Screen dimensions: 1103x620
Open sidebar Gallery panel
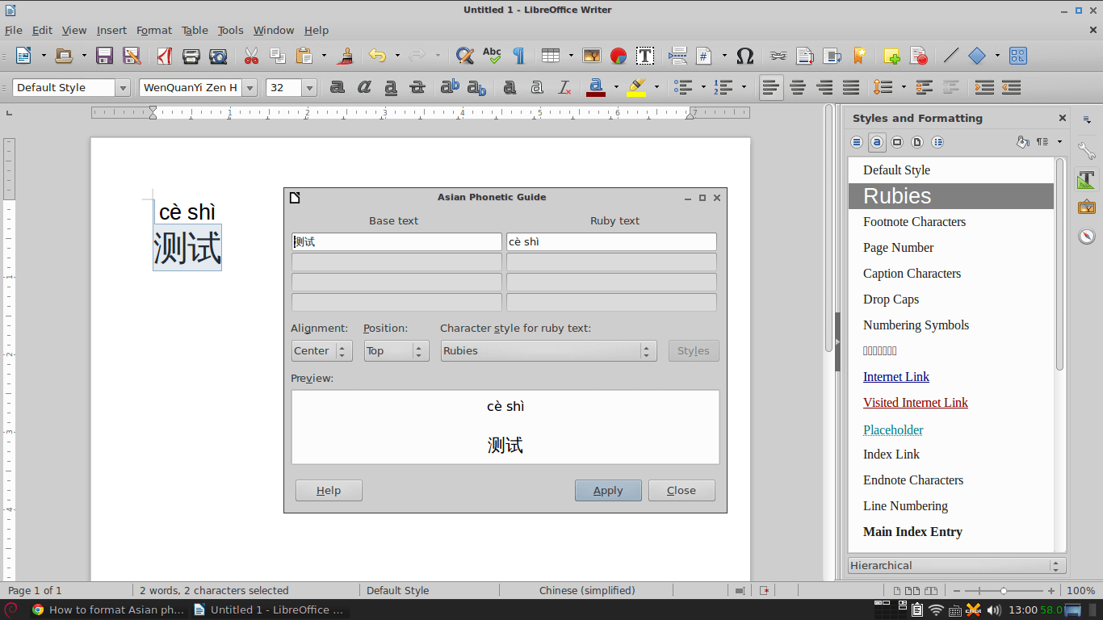[x=1087, y=207]
